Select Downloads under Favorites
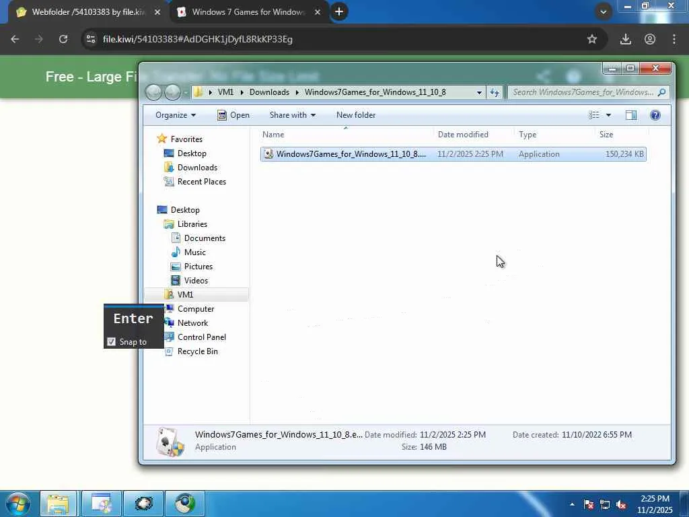The image size is (689, 517). click(197, 168)
